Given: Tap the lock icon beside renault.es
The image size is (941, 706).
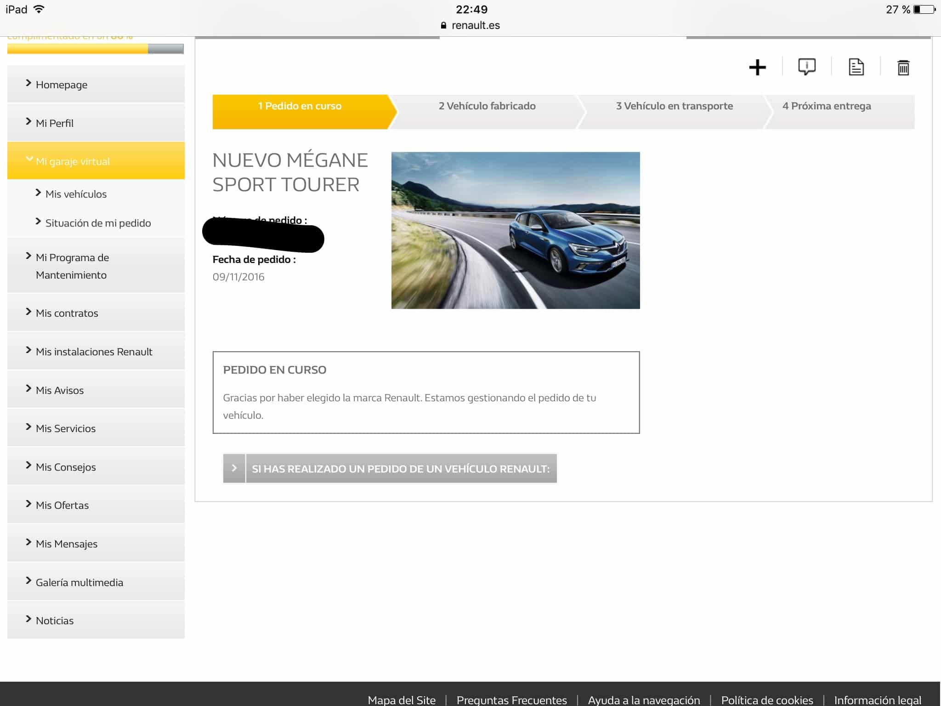Looking at the screenshot, I should [x=443, y=25].
